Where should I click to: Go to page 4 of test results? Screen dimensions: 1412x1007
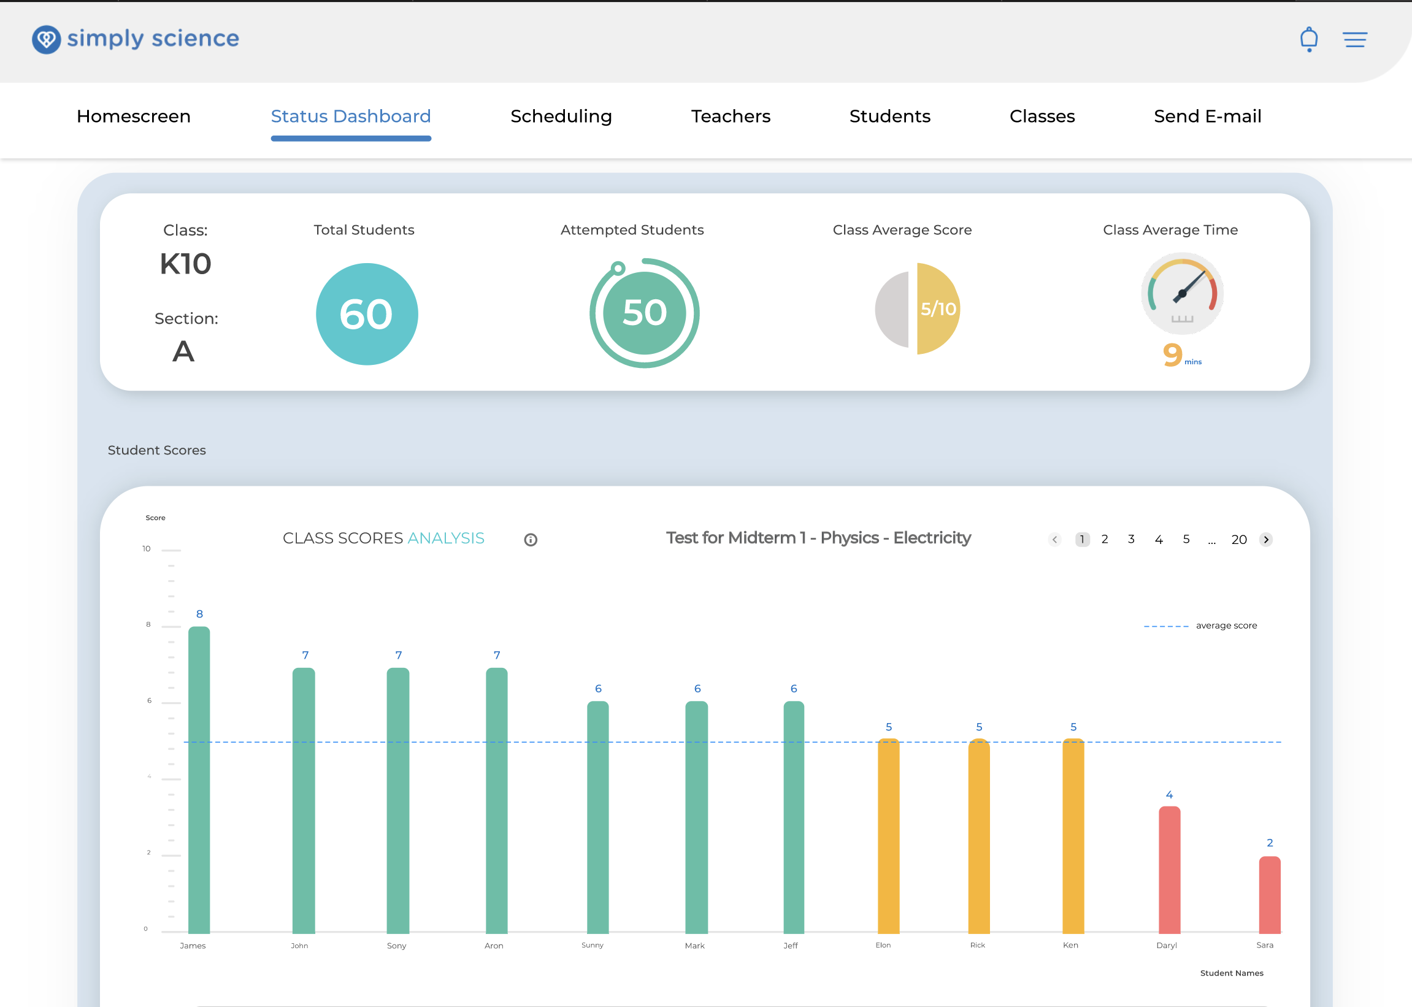point(1159,540)
